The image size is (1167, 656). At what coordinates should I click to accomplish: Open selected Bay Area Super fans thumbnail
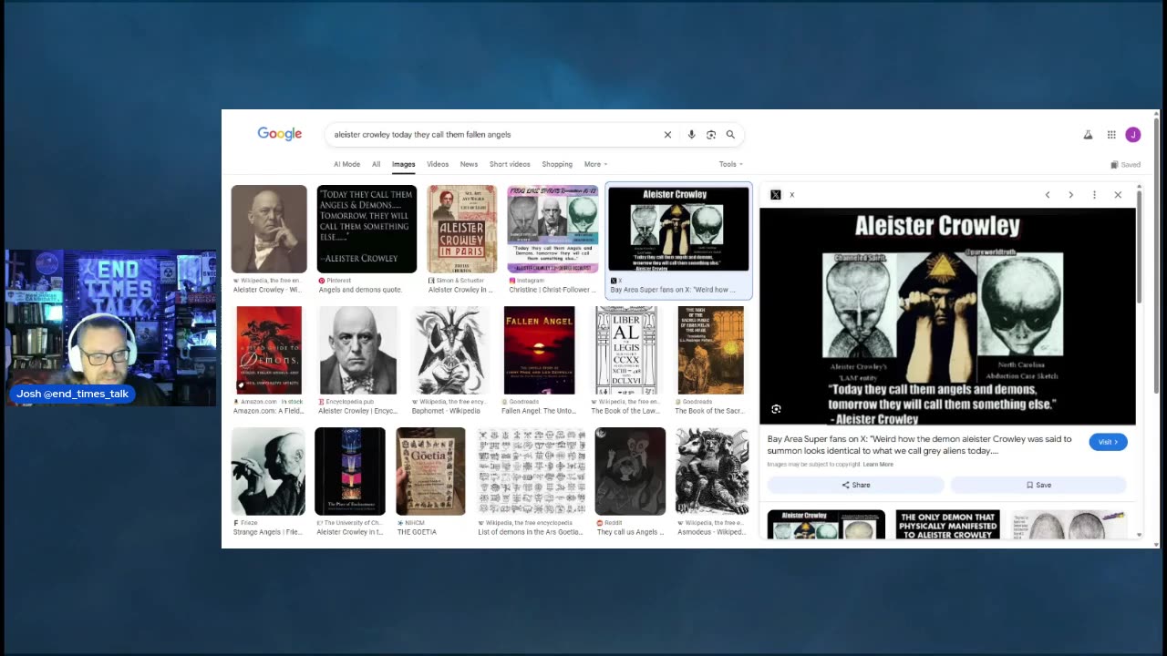(678, 229)
